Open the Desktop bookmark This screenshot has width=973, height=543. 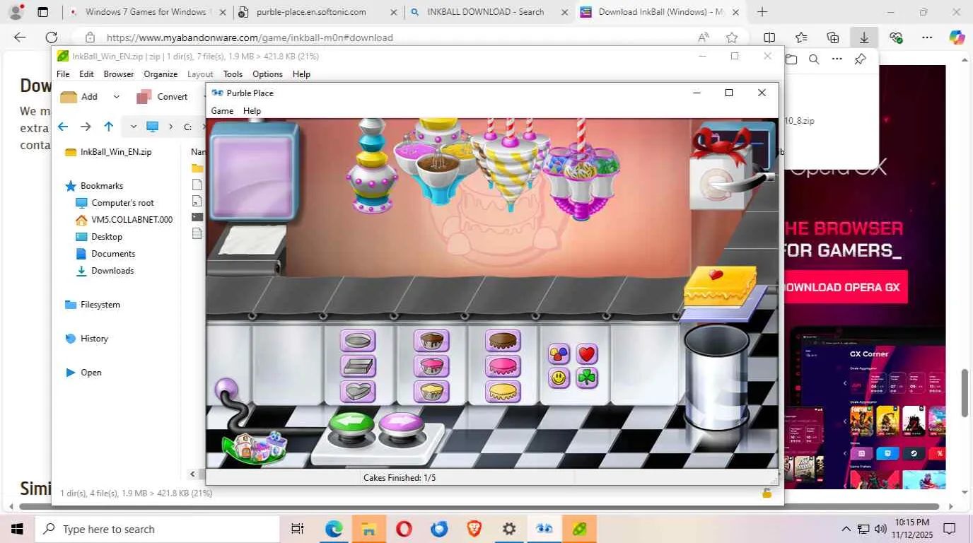(99, 237)
